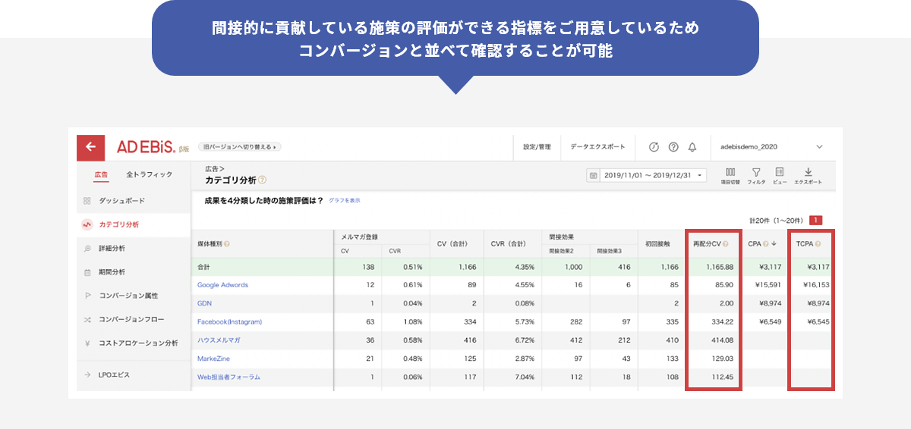
Task: Open コンバージョン属性 in the sidebar
Action: 128,296
